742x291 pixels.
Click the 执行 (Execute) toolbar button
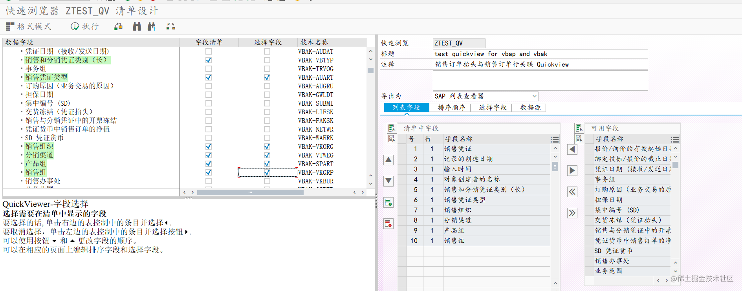tap(84, 26)
